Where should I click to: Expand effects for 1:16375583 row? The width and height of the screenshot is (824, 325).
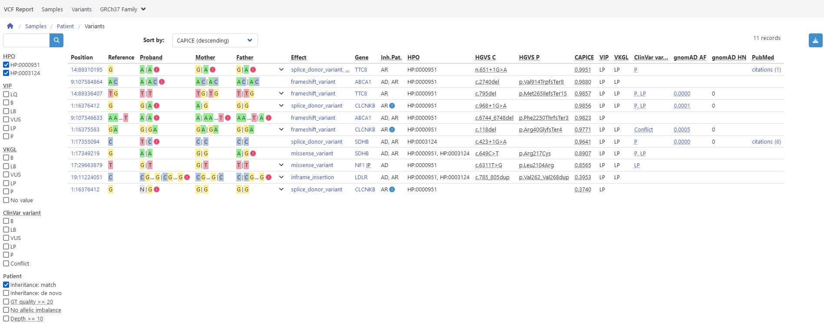281,129
